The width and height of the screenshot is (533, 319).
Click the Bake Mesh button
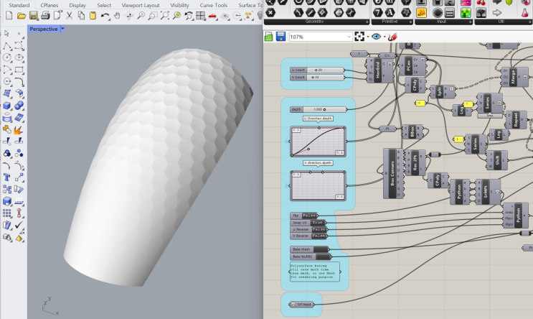click(309, 249)
